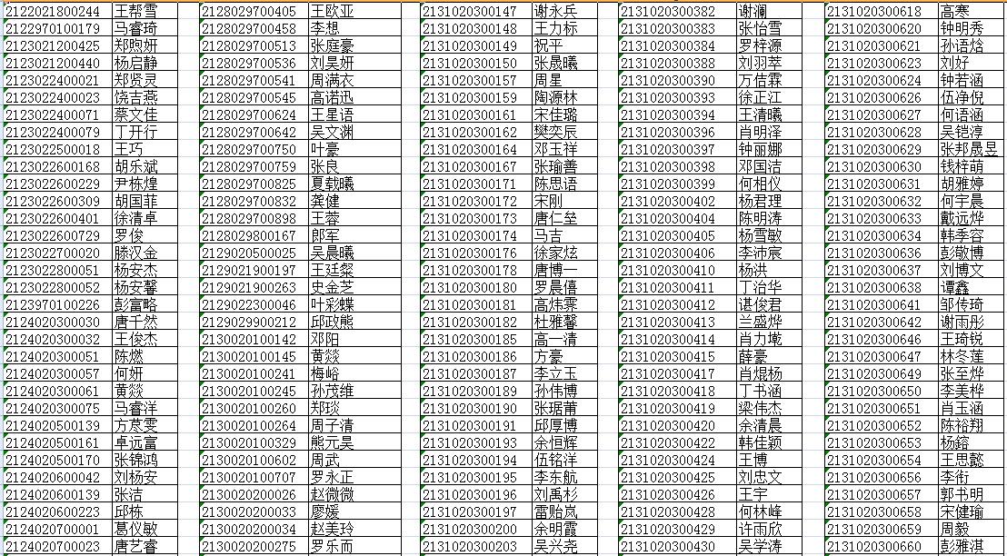1007x556 pixels.
Task: Select the ID cell 2131020300148
Action: pyautogui.click(x=475, y=28)
